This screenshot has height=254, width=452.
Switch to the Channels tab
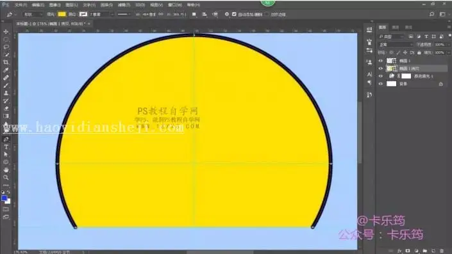(x=396, y=28)
